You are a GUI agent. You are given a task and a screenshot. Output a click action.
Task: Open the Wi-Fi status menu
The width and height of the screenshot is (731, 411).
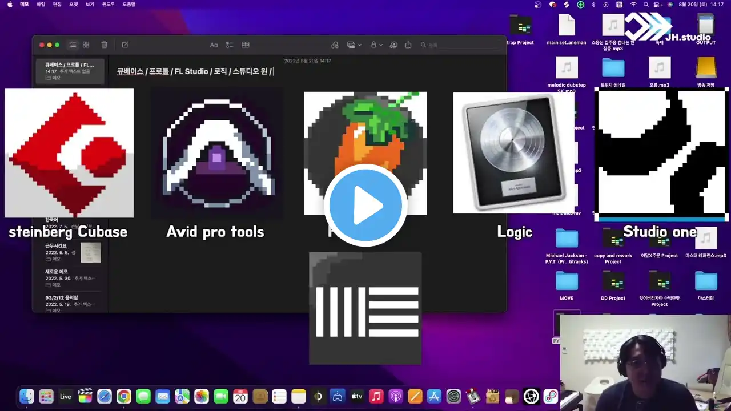(633, 4)
